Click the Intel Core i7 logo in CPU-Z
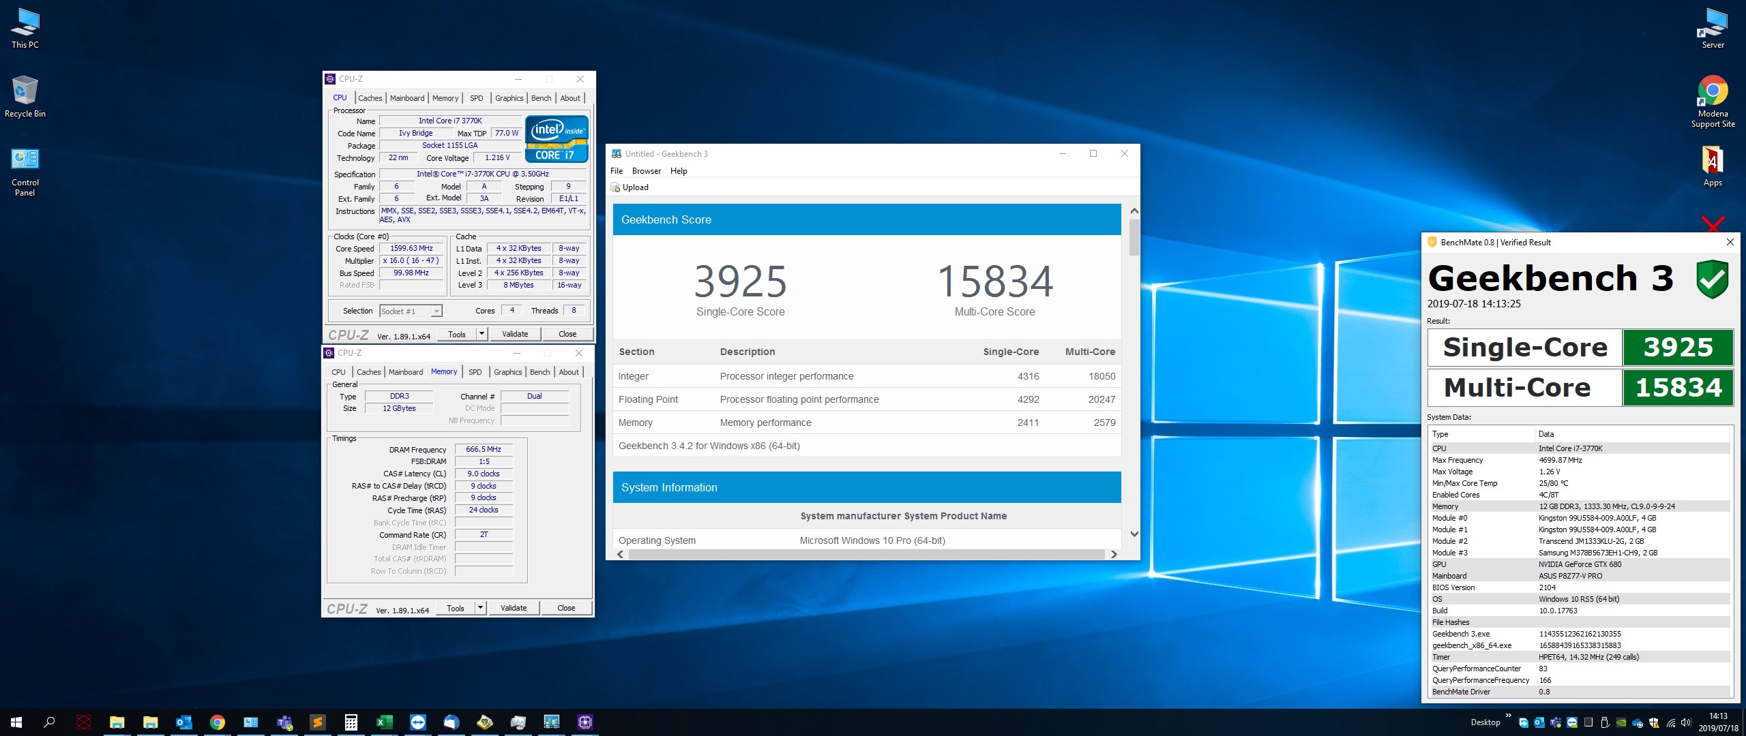The image size is (1746, 736). tap(557, 139)
